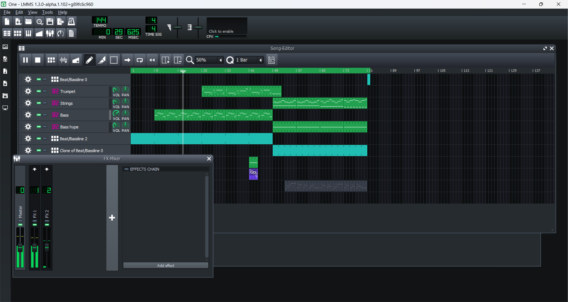This screenshot has height=302, width=568.
Task: Click the Bass hype track name button
Action: tap(80, 127)
